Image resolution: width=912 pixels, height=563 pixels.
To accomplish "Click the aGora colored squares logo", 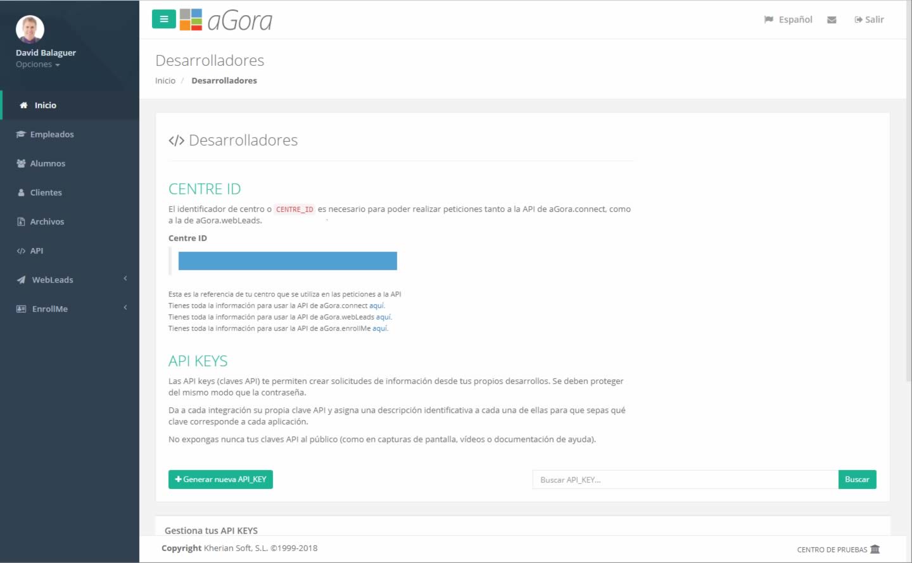I will [191, 20].
